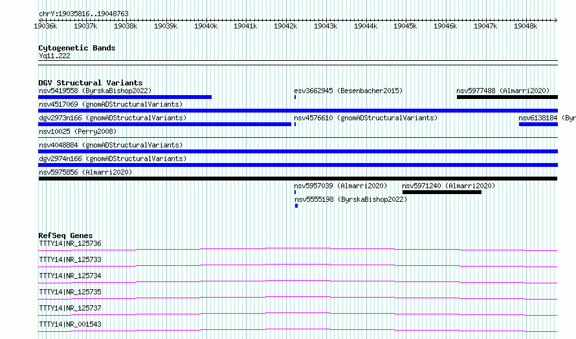Click the thin line under nsv10025

tap(298, 137)
